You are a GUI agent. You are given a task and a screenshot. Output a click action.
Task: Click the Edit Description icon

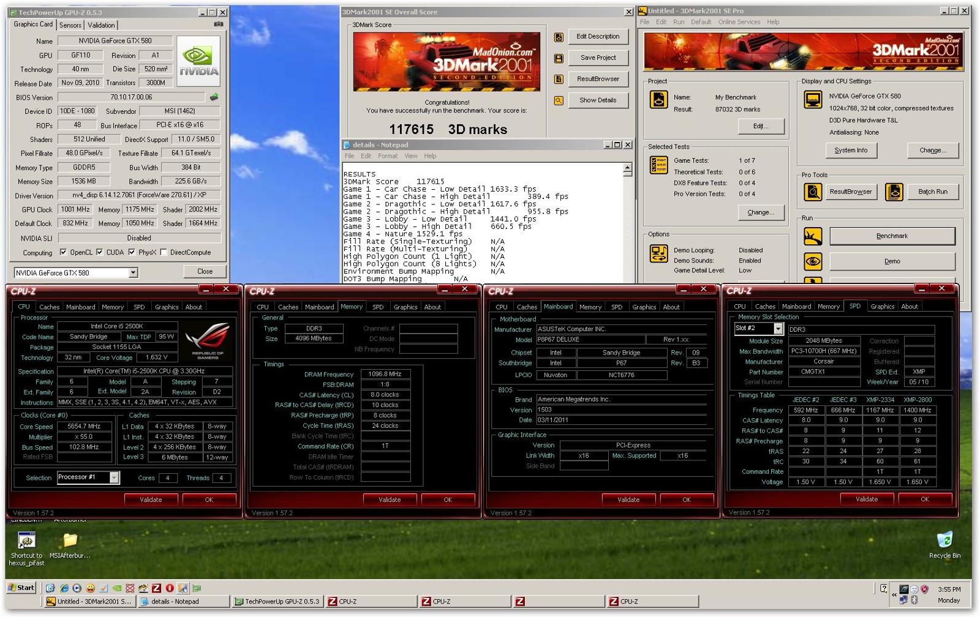559,37
